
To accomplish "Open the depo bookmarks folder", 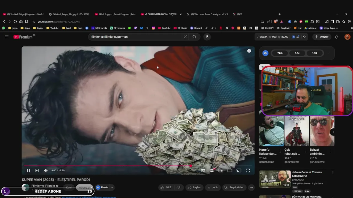I will point(25,28).
